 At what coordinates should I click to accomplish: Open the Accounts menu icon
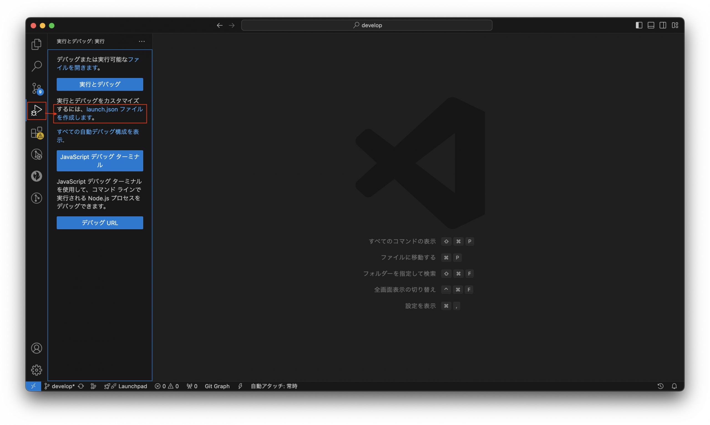(x=36, y=348)
